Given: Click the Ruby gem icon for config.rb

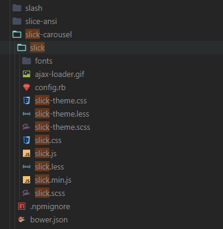Looking at the screenshot, I should [27, 87].
